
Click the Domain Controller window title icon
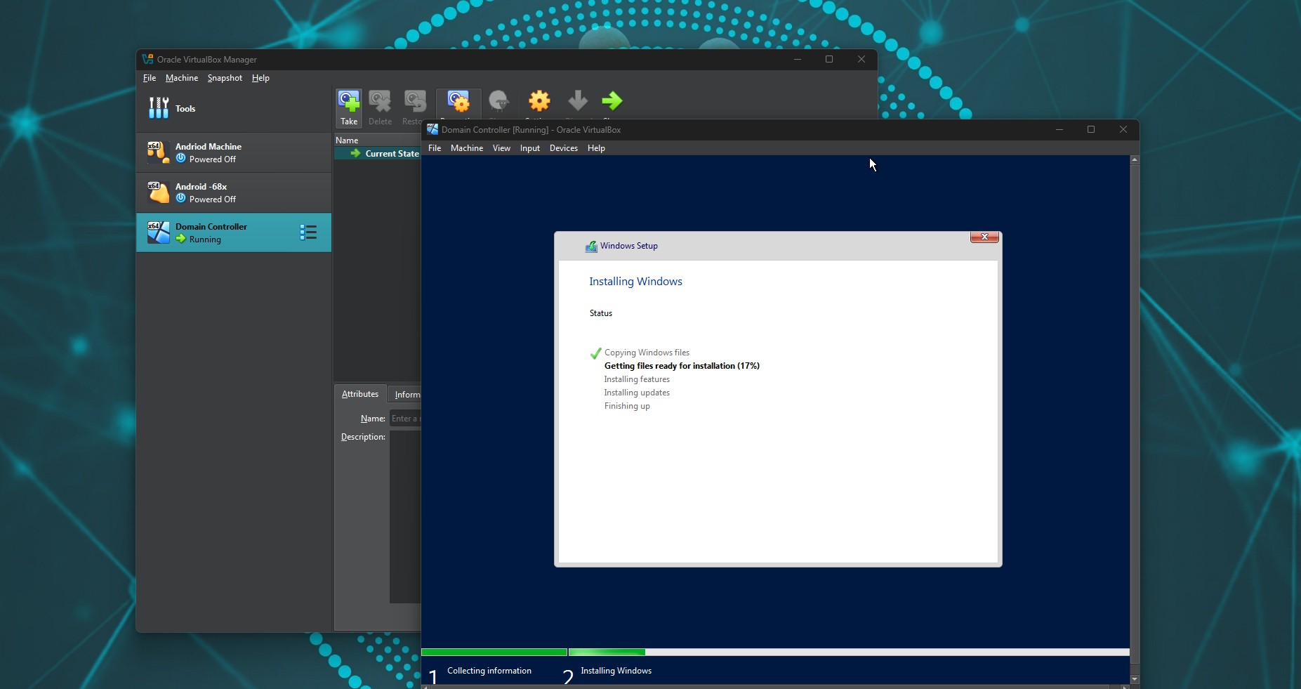coord(432,129)
